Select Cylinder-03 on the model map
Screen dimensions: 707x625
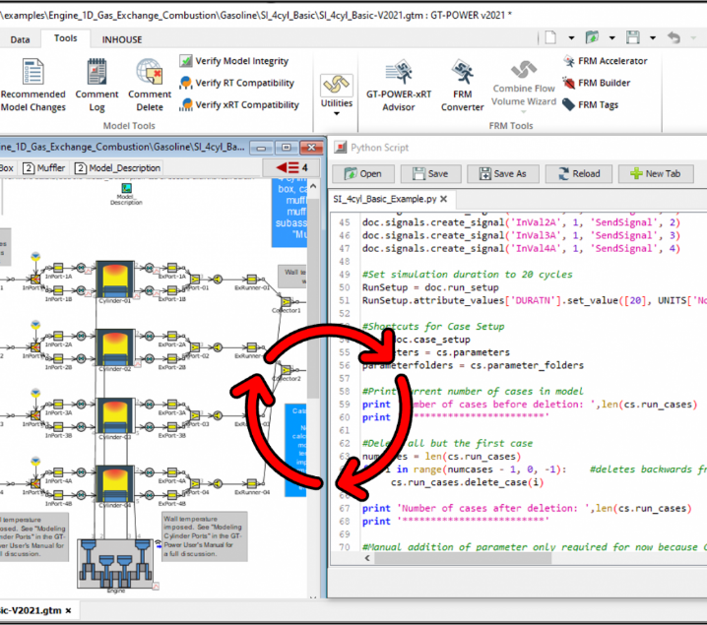[x=115, y=417]
